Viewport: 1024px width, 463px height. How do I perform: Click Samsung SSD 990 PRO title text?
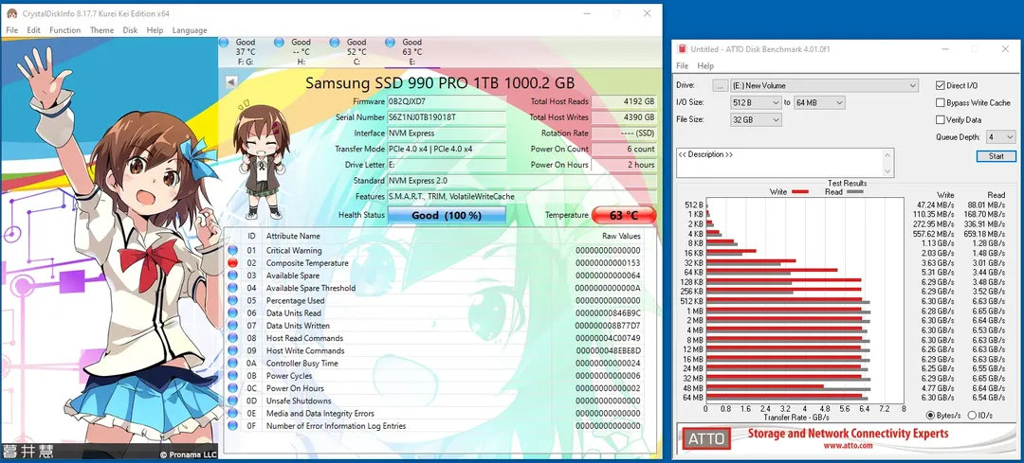[440, 82]
